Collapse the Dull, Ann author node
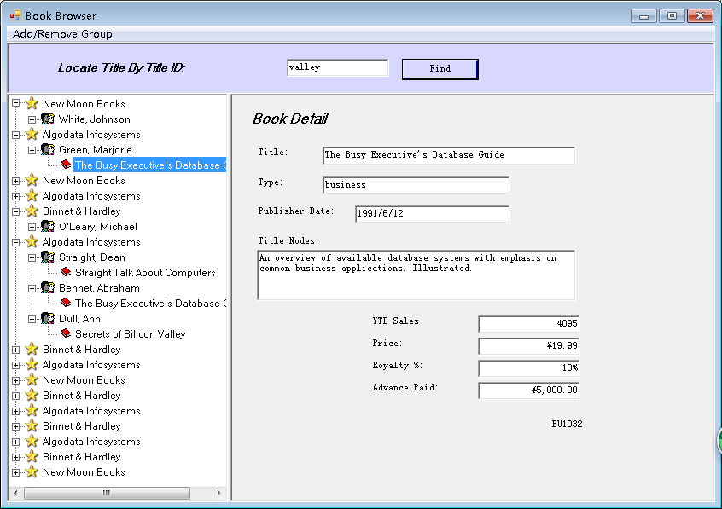This screenshot has width=722, height=509. [32, 319]
